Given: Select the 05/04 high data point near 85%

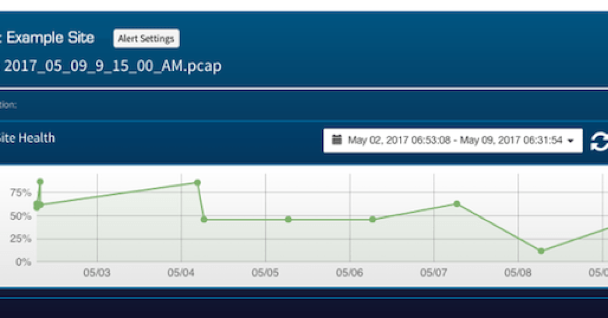Looking at the screenshot, I should [198, 182].
